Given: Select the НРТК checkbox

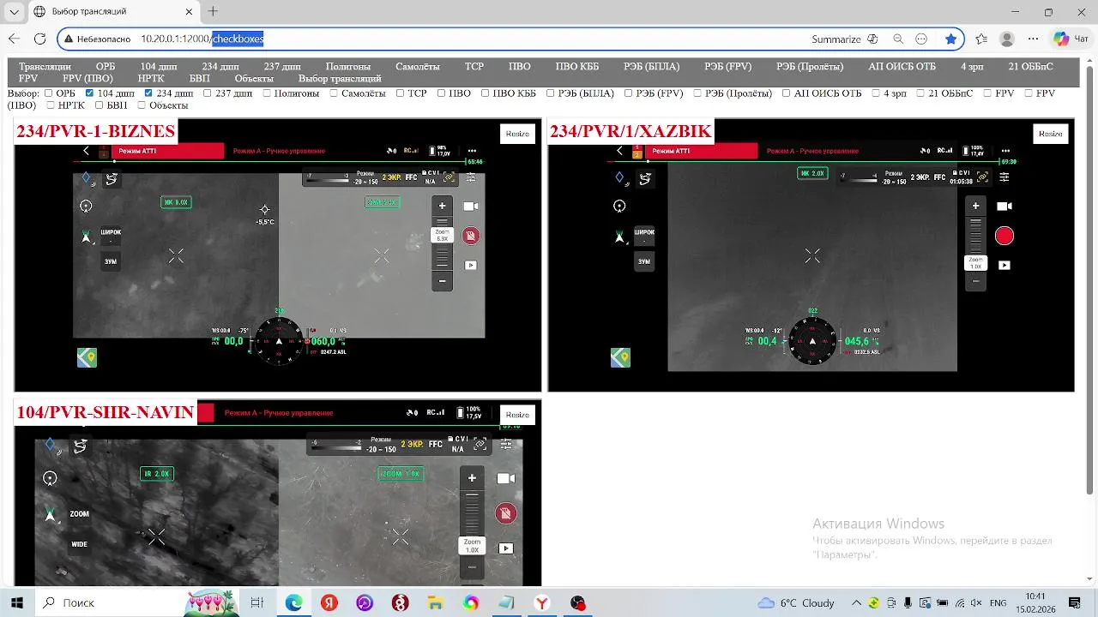Looking at the screenshot, I should tap(51, 105).
